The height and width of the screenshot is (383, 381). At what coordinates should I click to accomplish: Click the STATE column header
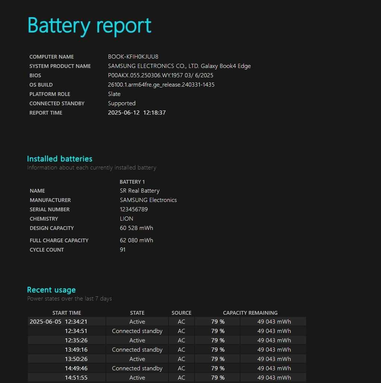[x=137, y=313]
